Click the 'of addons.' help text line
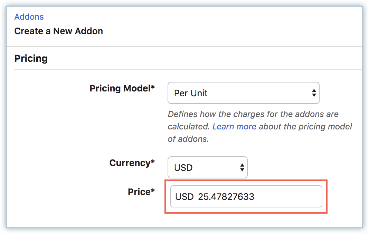Screen dimensions: 369x234 pos(188,139)
